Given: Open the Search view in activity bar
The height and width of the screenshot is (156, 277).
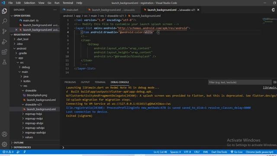Looking at the screenshot, I should [4, 21].
